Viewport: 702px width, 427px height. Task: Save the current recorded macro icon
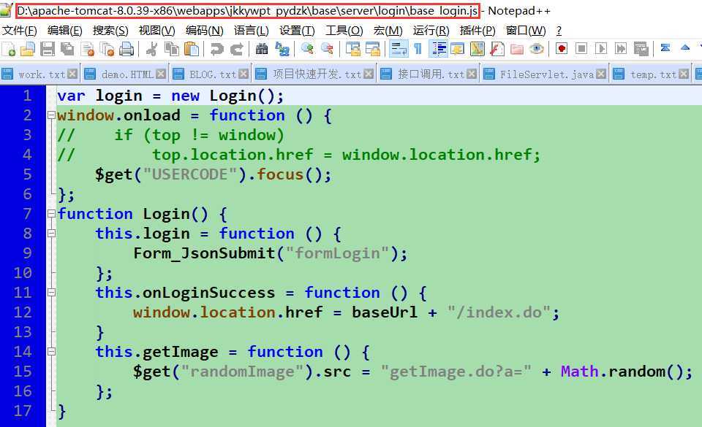coord(641,49)
